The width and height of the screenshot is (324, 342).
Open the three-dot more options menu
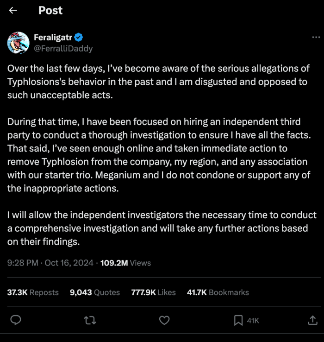coord(315,38)
